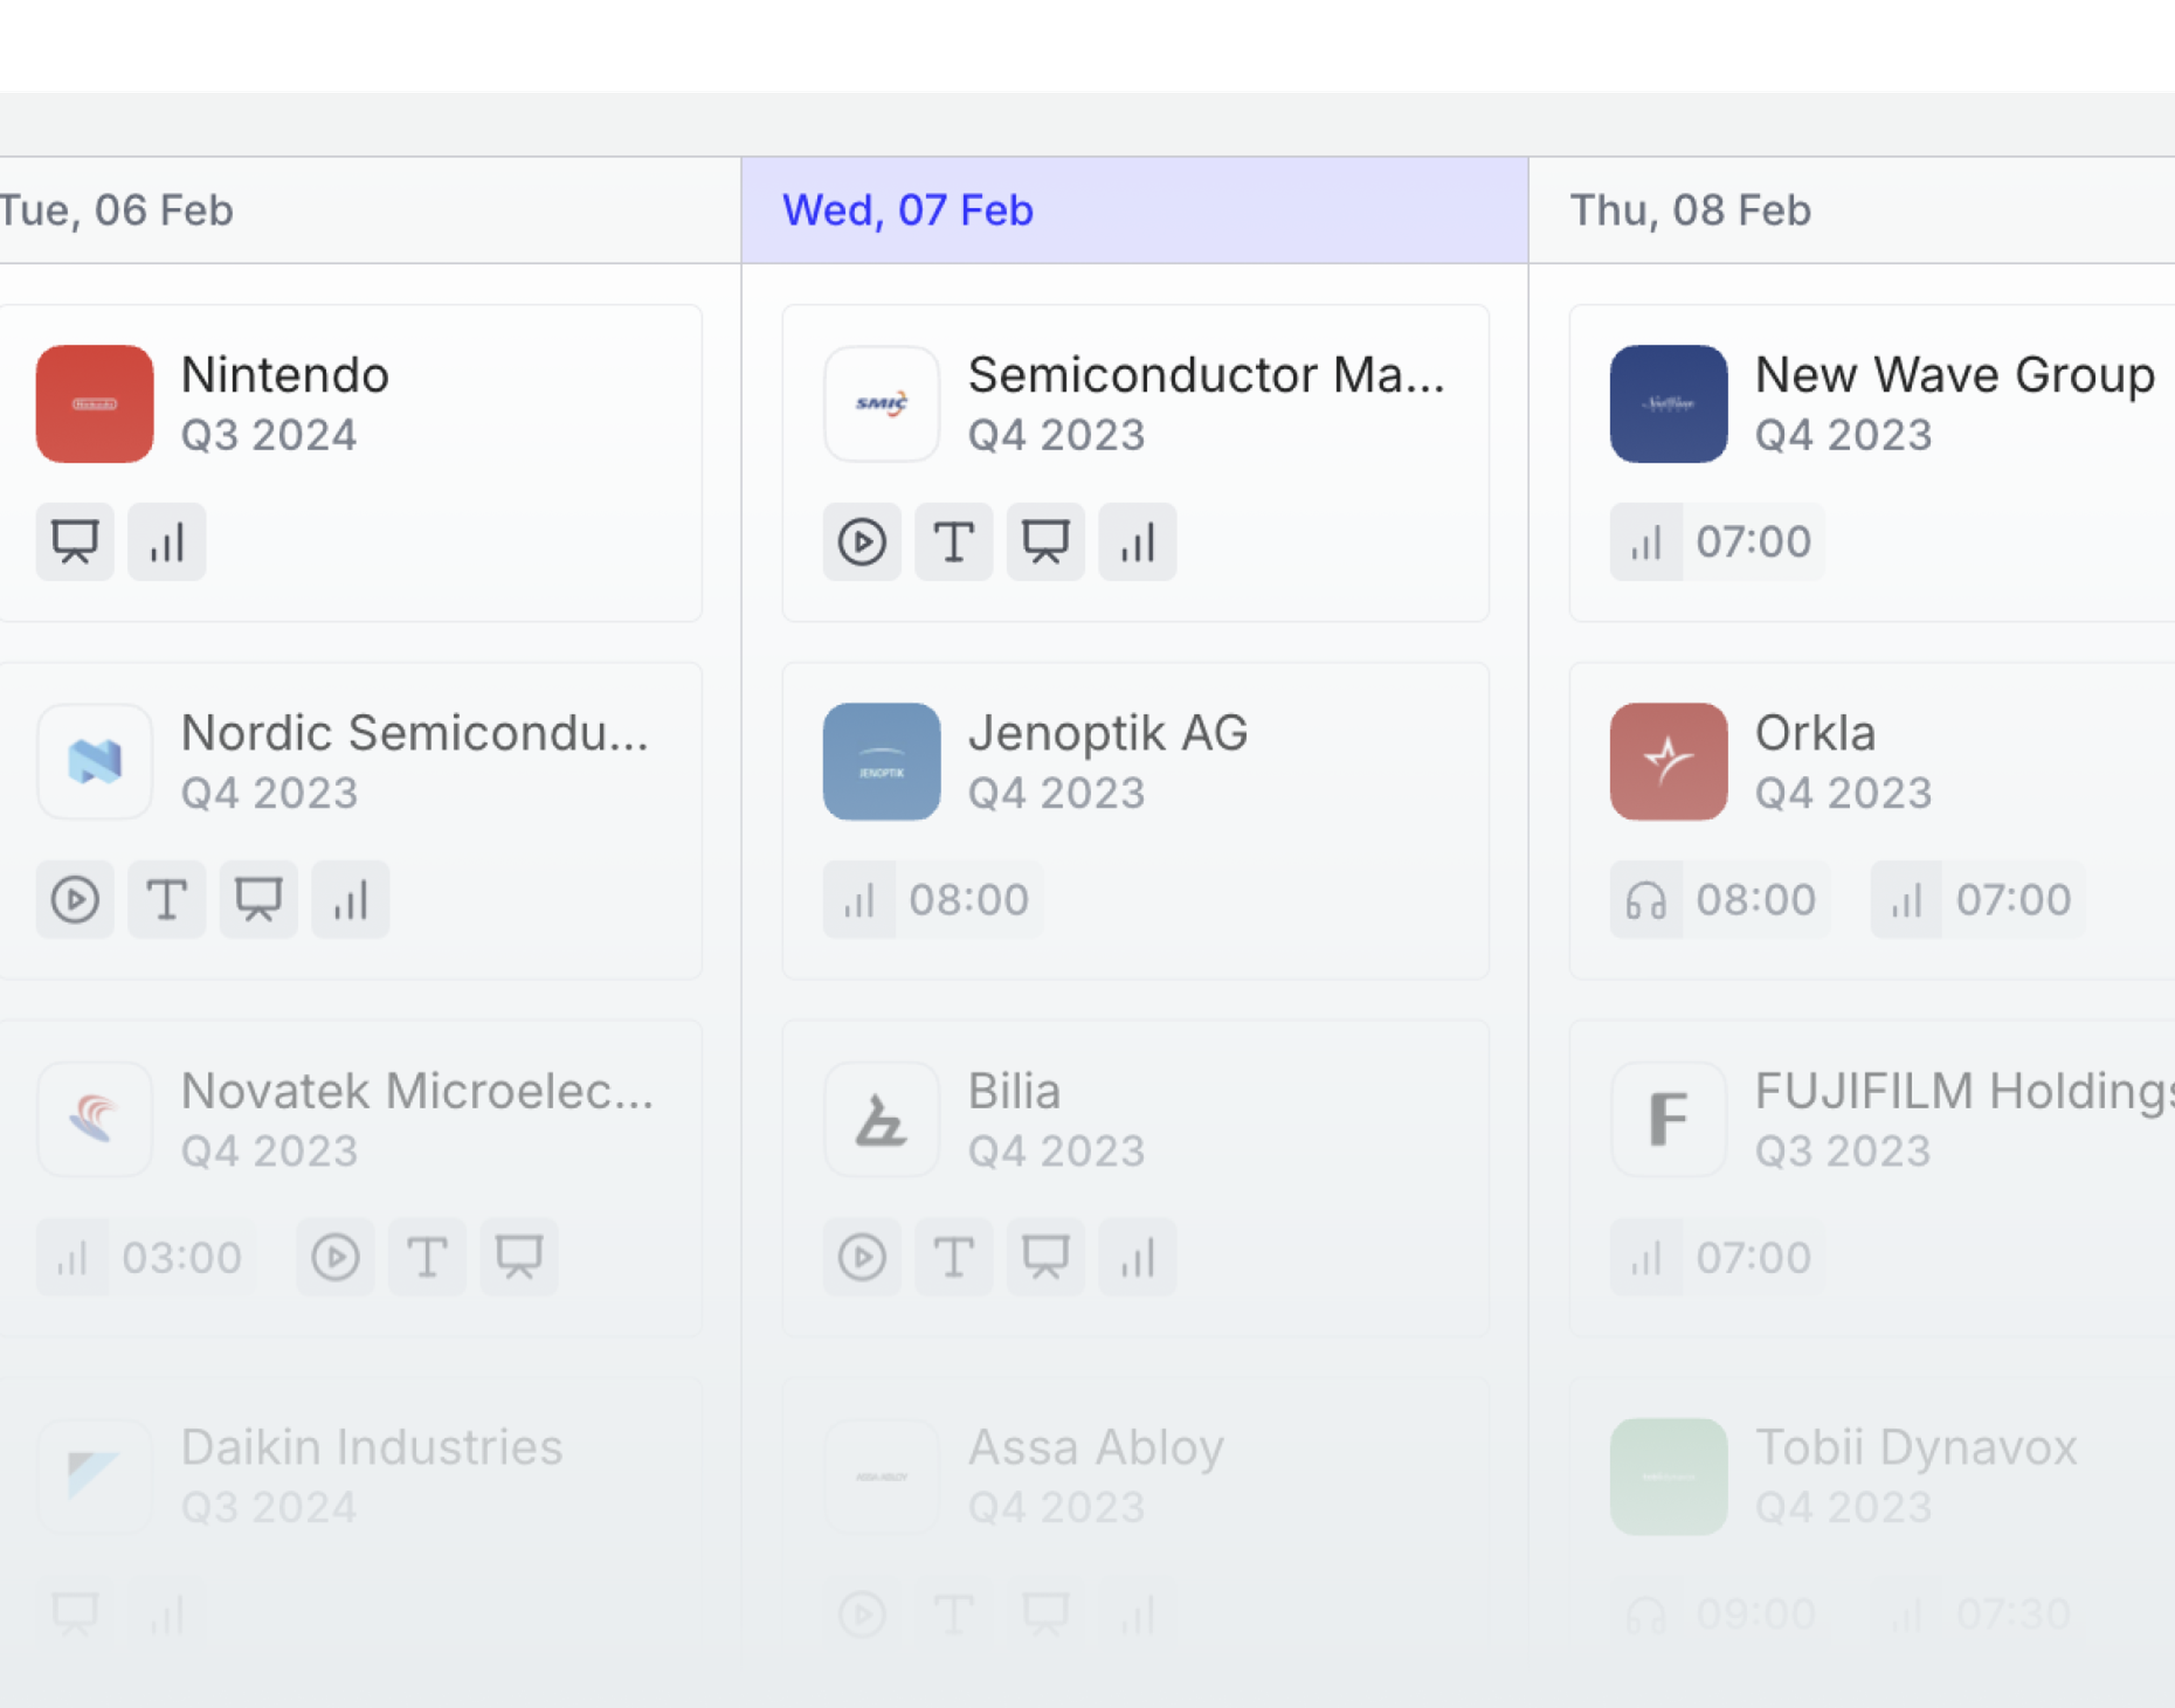Open Nordic Semiconductor bar chart report icon
The image size is (2175, 1708).
(351, 900)
